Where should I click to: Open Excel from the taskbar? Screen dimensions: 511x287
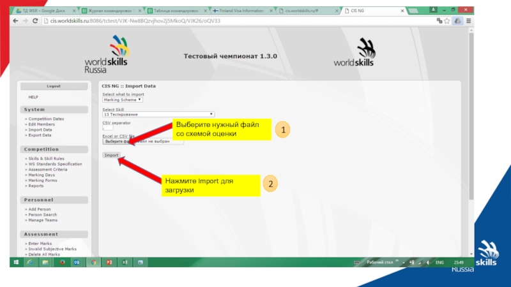coord(125,262)
